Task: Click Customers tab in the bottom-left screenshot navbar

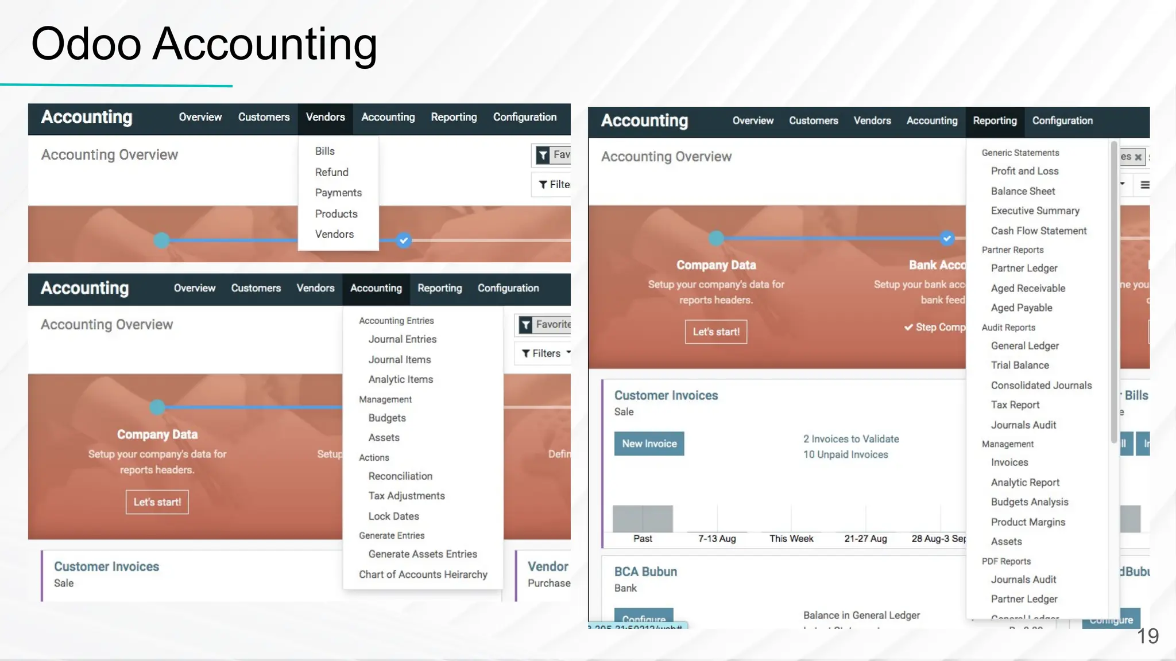Action: tap(256, 288)
